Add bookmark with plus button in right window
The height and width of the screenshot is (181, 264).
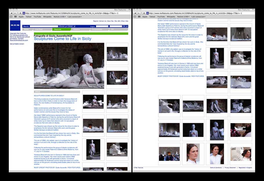[x=144, y=13]
